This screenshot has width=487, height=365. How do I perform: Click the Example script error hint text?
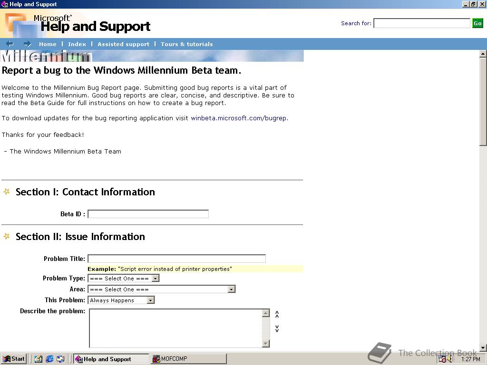pyautogui.click(x=160, y=269)
